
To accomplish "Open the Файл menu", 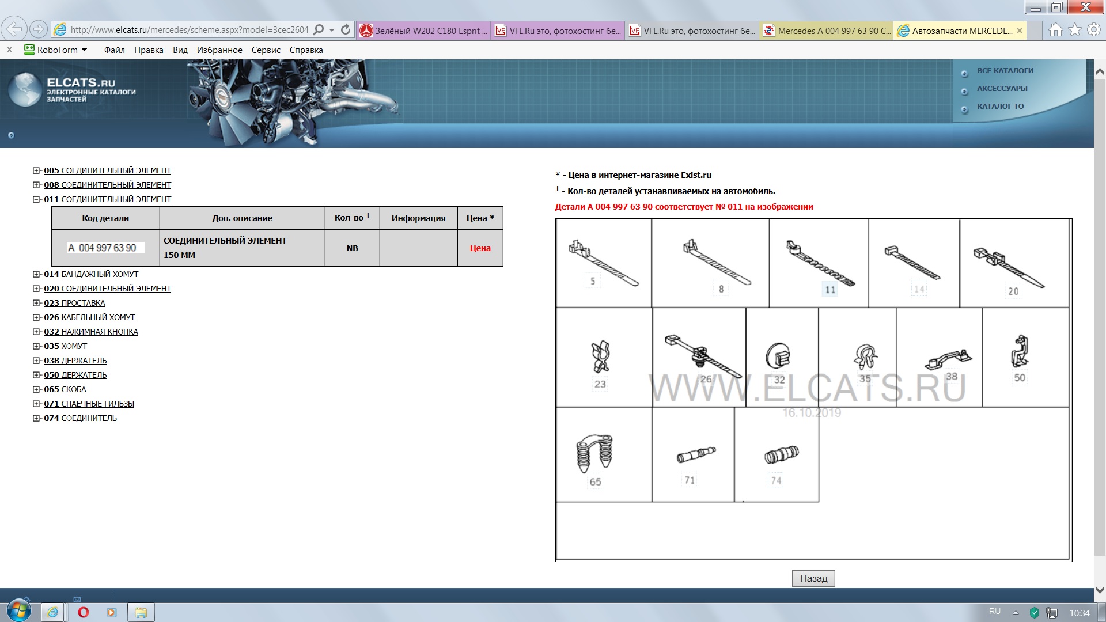I will pyautogui.click(x=114, y=50).
